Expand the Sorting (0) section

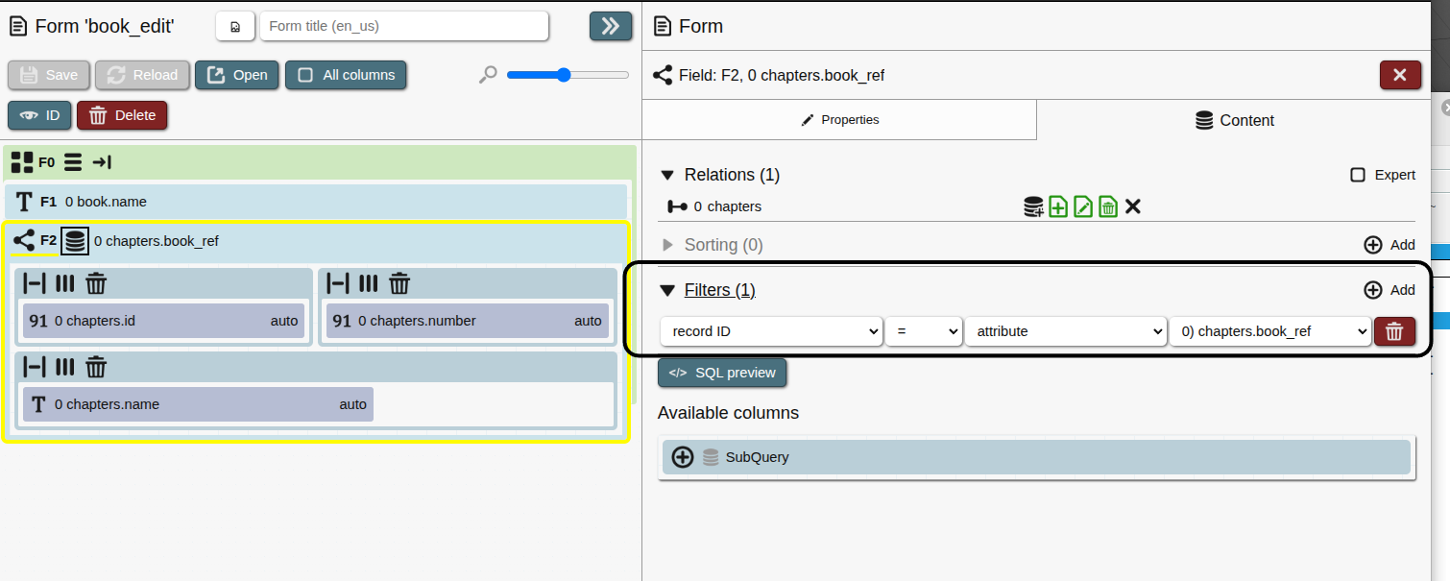pyautogui.click(x=669, y=245)
